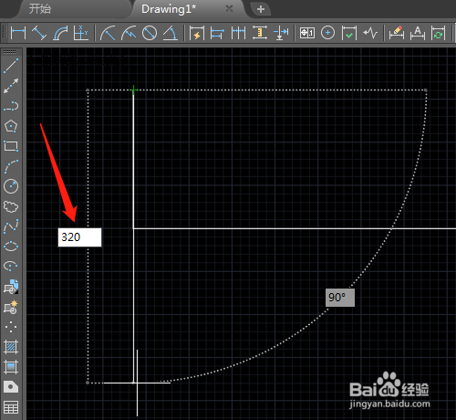
Task: Select the Arc draw tool
Action: coord(11,166)
